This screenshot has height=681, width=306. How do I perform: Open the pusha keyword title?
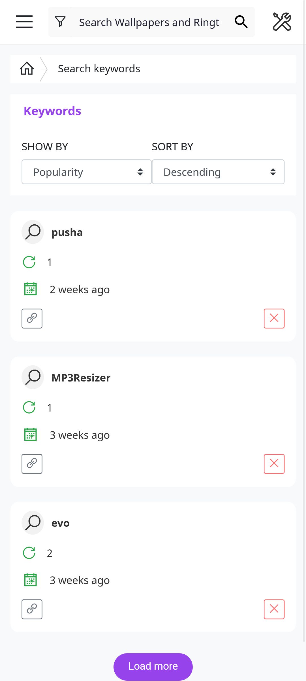click(67, 232)
